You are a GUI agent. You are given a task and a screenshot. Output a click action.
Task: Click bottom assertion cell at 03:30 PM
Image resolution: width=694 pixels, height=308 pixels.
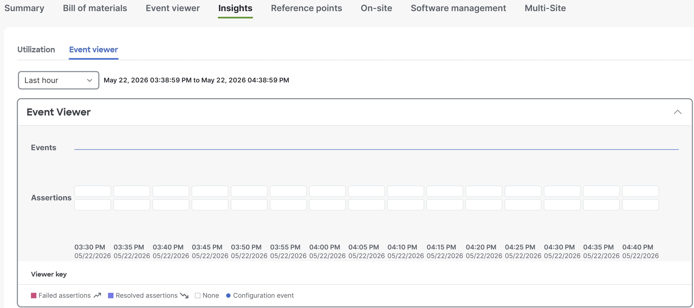[x=93, y=205]
